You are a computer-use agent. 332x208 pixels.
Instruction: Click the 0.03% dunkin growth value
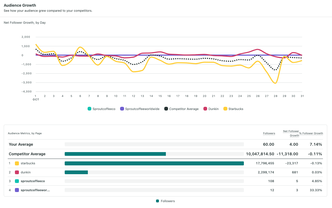pyautogui.click(x=317, y=172)
